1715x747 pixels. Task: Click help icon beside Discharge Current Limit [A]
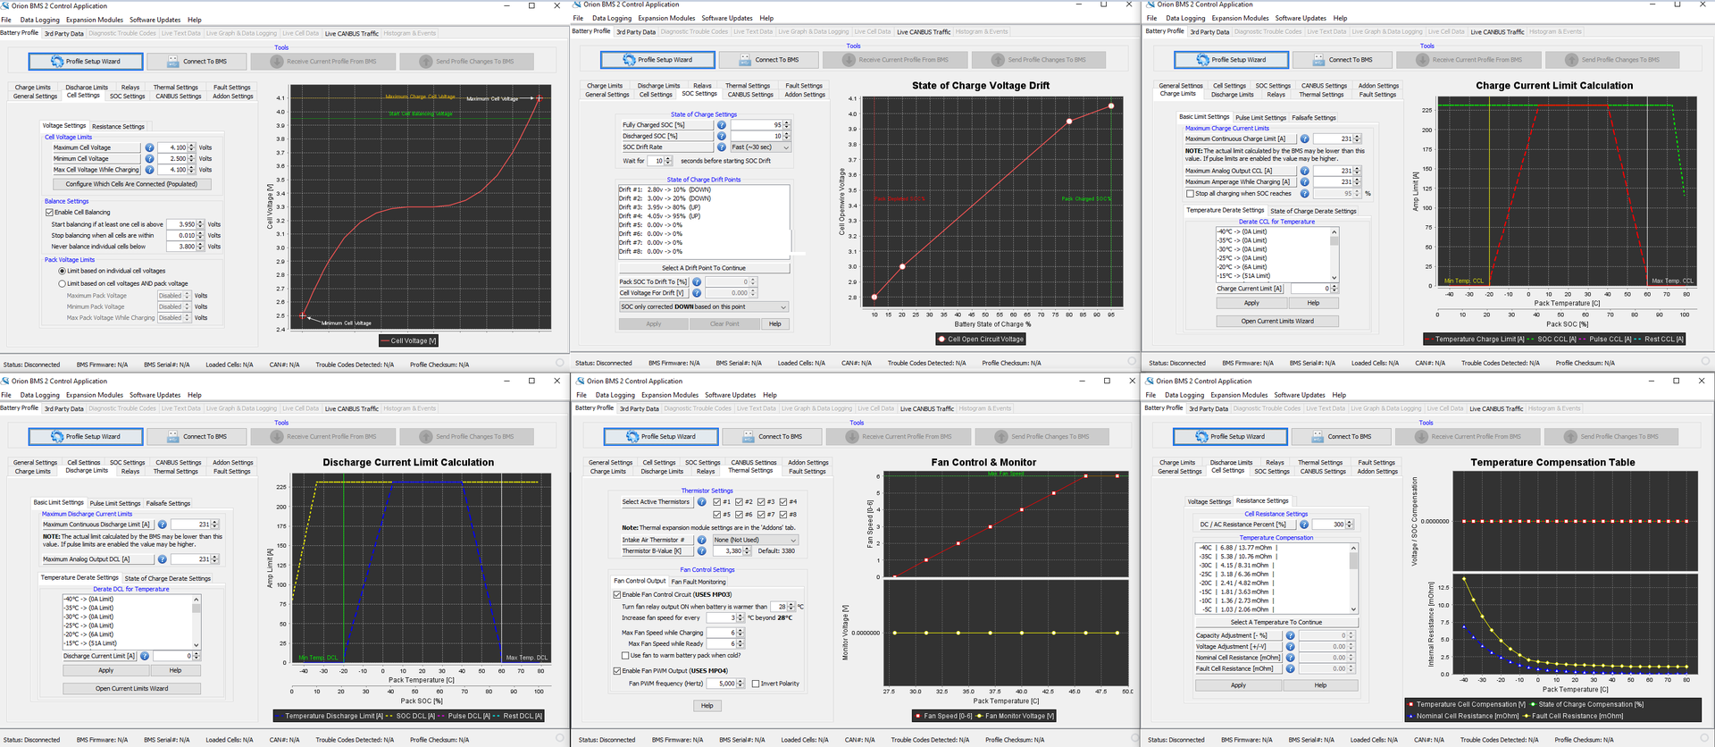[145, 656]
